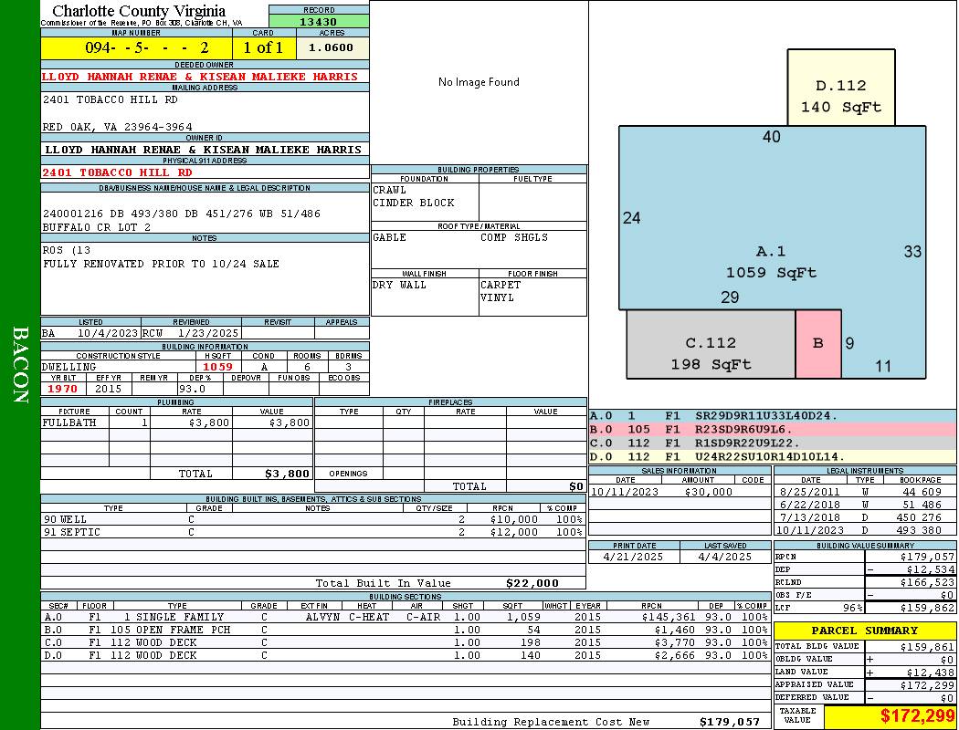959x730 pixels.
Task: Click the C.0 WOOD DECK section row
Action: 406,643
